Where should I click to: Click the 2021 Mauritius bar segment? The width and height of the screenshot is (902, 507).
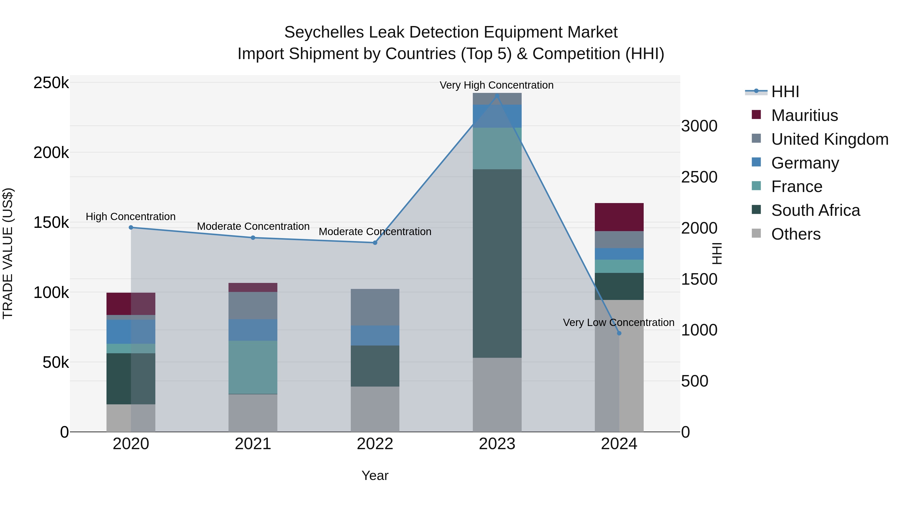(253, 288)
